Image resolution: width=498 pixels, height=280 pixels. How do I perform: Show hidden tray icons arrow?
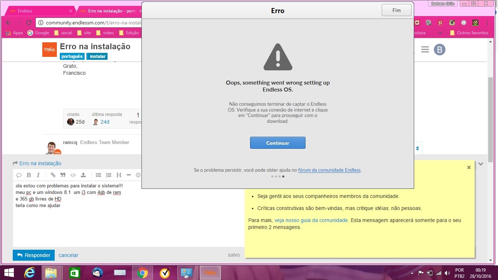click(x=412, y=273)
